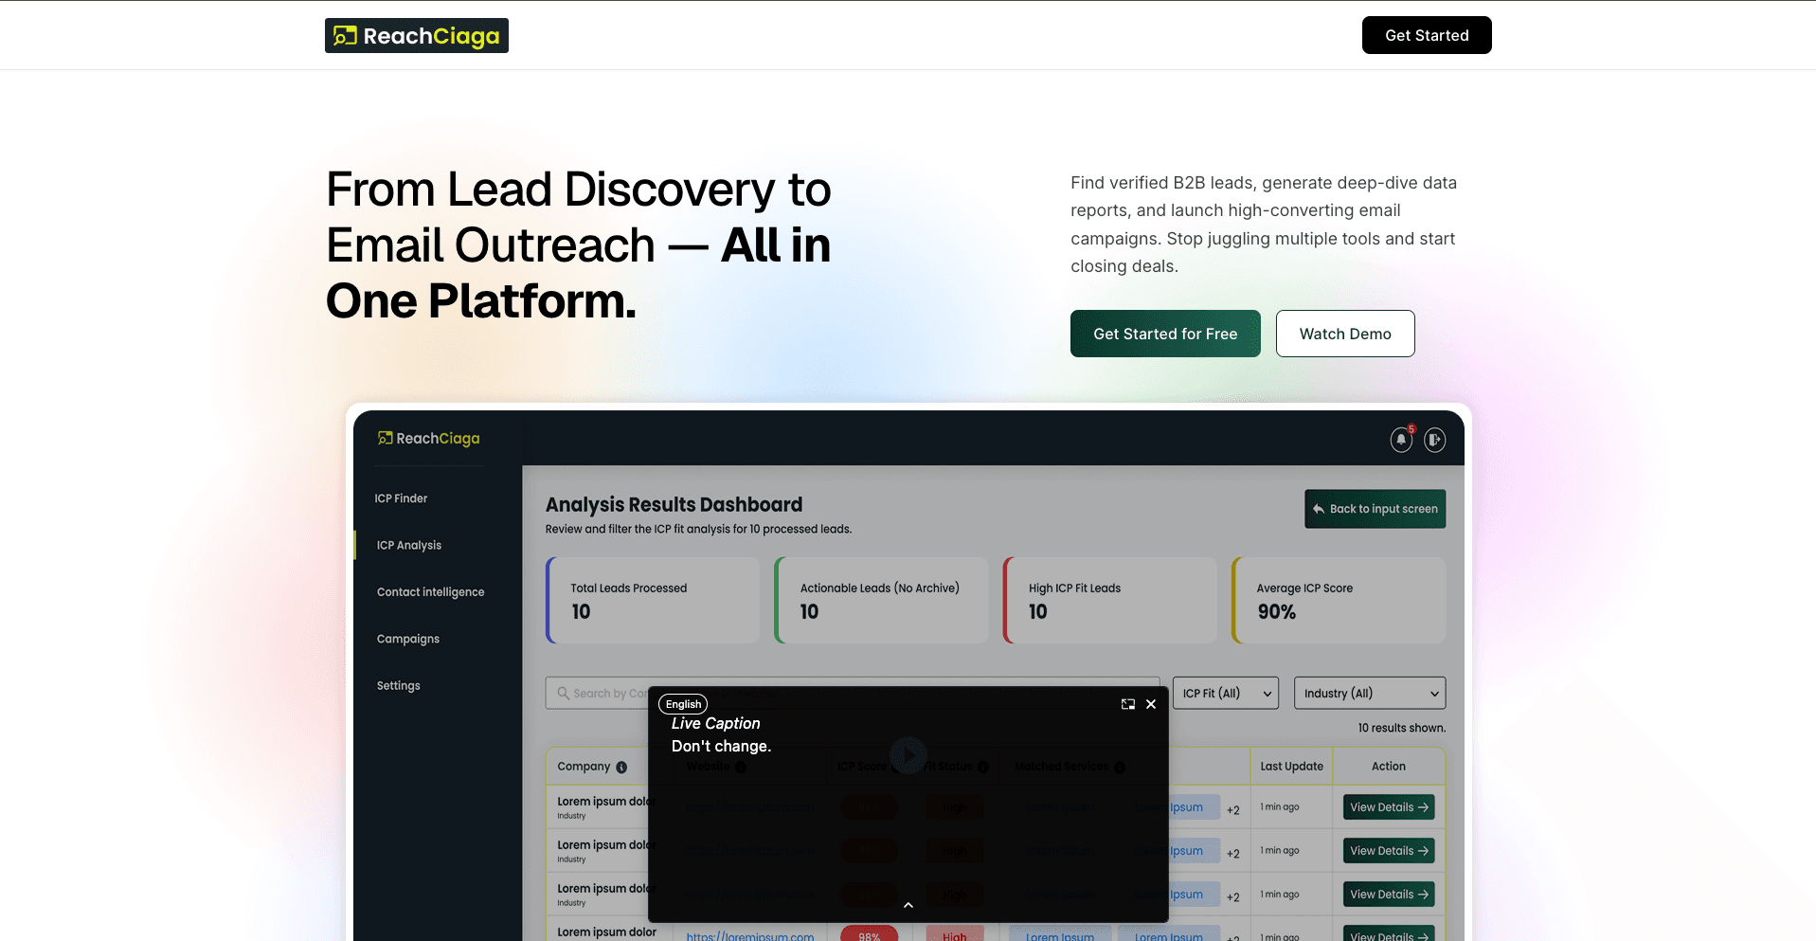The height and width of the screenshot is (941, 1816).
Task: Open the ICP Fit (All) dropdown
Action: (1226, 693)
